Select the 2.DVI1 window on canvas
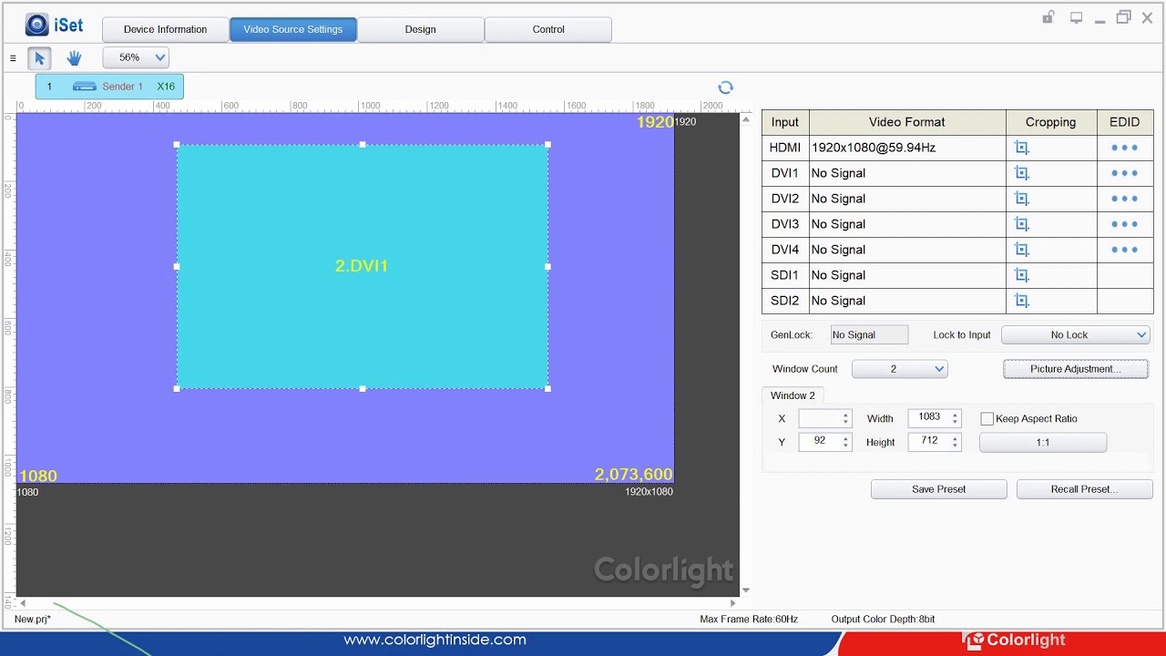Image resolution: width=1166 pixels, height=656 pixels. [x=362, y=266]
